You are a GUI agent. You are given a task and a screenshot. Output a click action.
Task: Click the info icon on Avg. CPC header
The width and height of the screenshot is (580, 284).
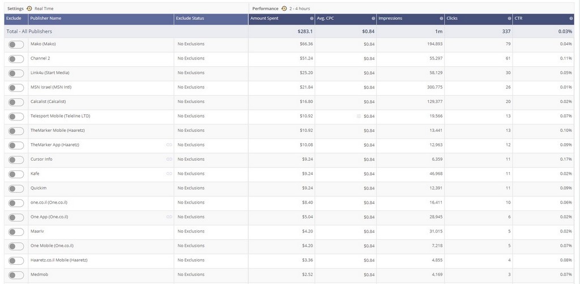pyautogui.click(x=373, y=19)
